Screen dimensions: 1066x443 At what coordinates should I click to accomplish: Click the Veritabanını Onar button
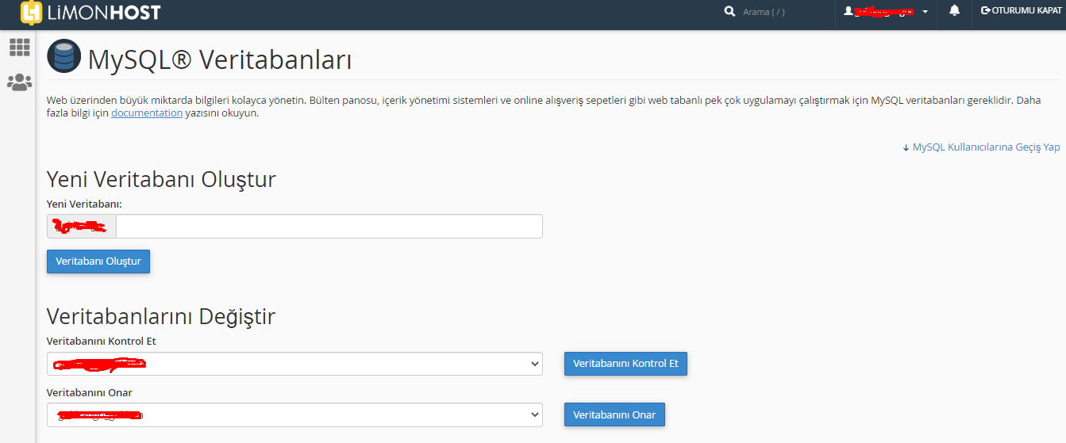point(614,414)
